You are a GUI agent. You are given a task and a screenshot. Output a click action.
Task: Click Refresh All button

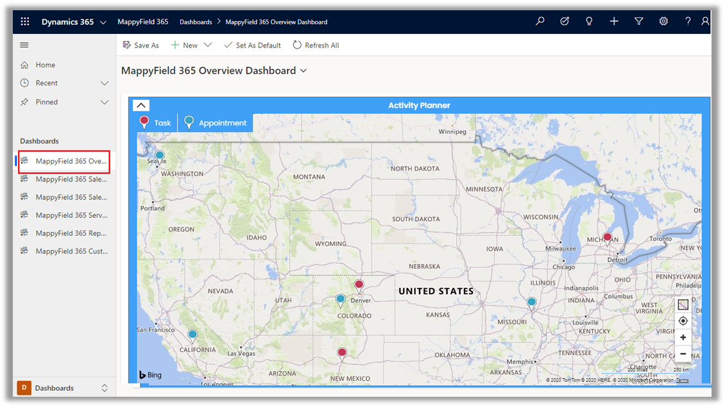316,46
